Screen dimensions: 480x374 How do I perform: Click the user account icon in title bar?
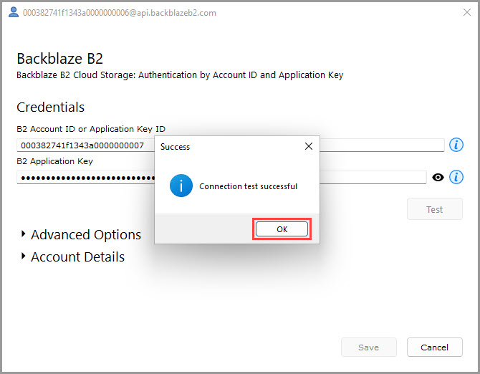click(x=13, y=12)
